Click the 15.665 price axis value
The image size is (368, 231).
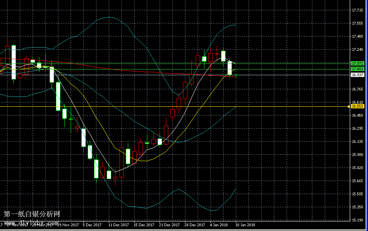tap(357, 181)
